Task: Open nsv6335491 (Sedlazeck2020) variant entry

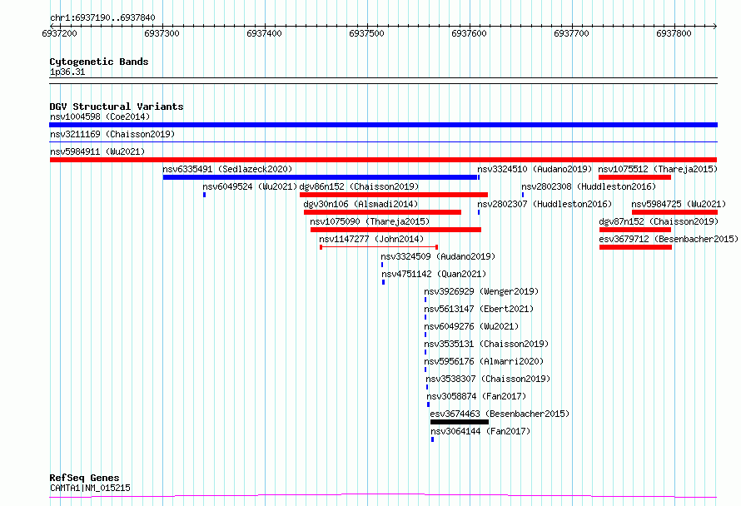Action: point(227,169)
